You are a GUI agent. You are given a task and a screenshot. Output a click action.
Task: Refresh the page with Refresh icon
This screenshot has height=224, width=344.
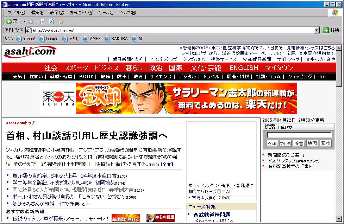click(51, 21)
